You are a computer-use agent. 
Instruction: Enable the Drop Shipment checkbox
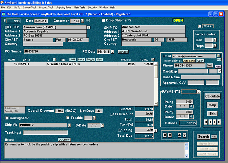click(103, 21)
